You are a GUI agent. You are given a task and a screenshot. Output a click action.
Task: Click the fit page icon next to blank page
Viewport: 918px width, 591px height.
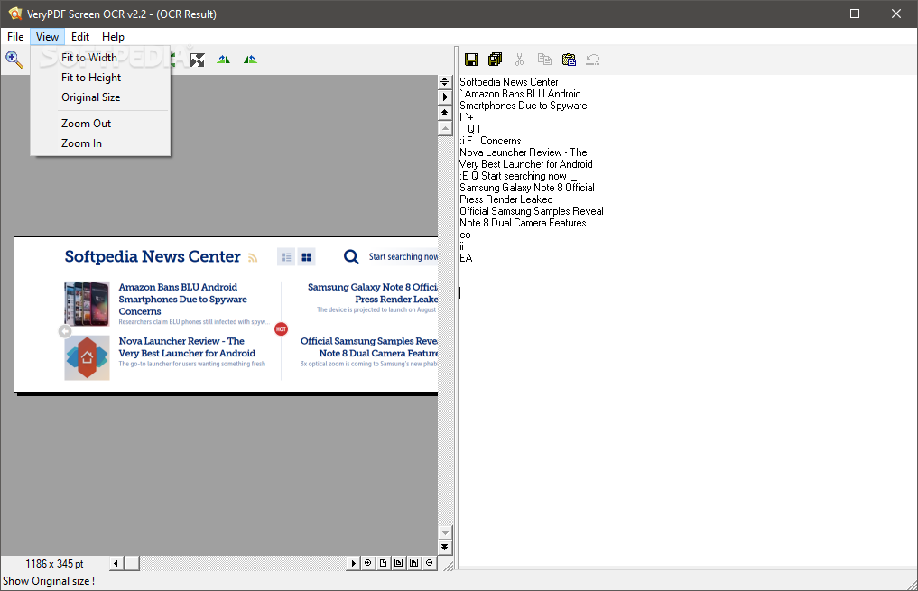click(399, 563)
